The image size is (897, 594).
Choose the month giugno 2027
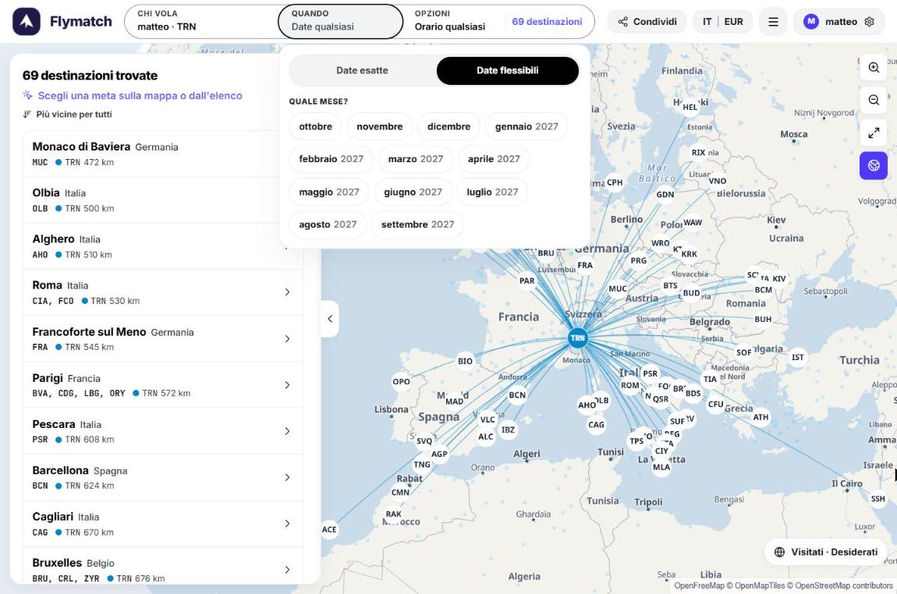[x=413, y=192]
